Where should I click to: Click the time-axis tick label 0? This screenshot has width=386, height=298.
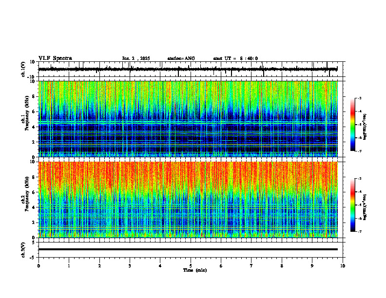(39, 266)
